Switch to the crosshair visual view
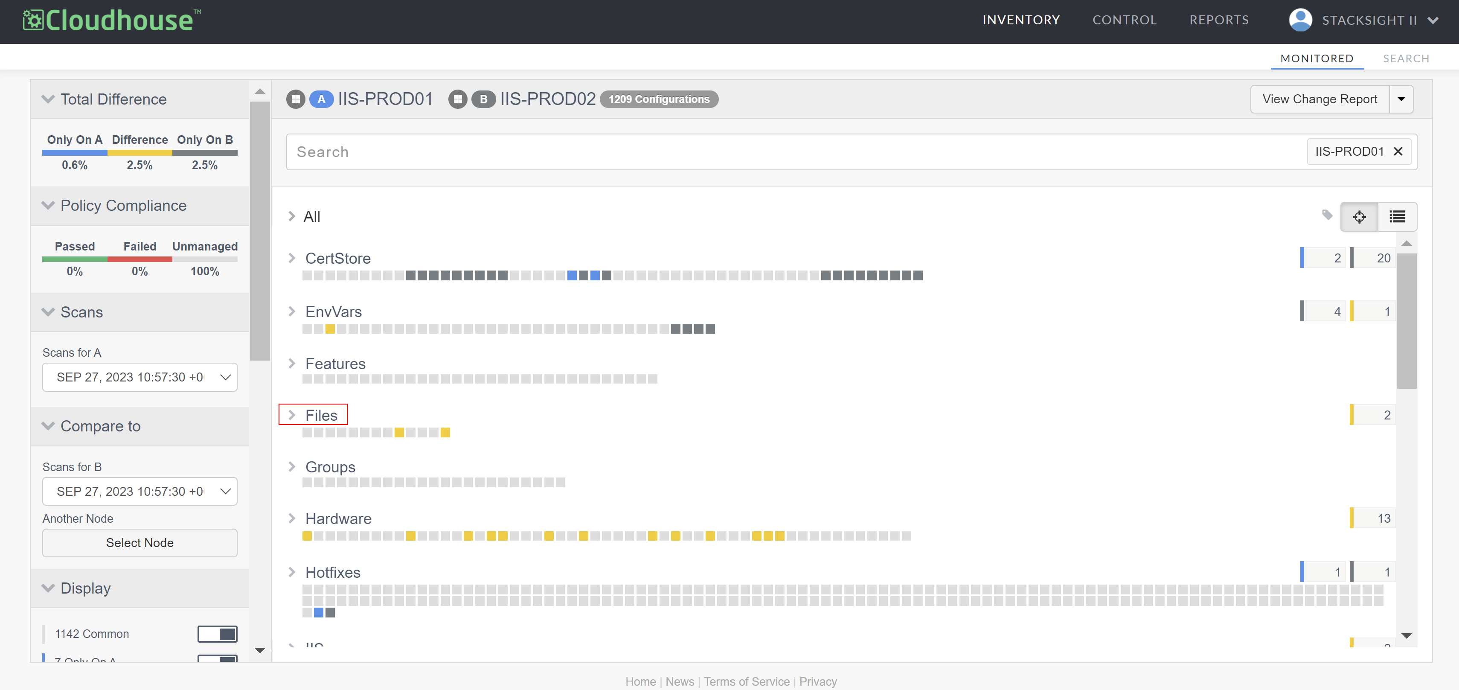 (1359, 216)
